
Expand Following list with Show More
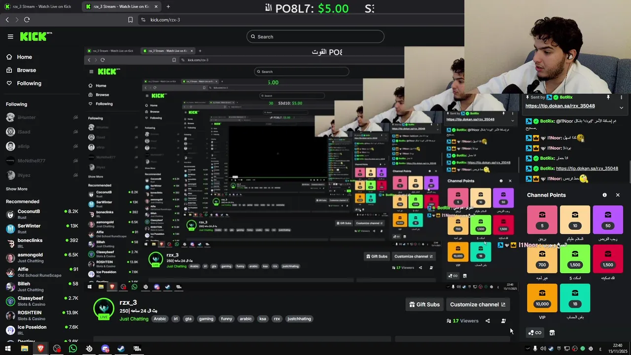pos(17,189)
